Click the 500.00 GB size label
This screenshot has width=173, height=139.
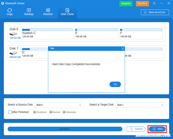coord(15,57)
